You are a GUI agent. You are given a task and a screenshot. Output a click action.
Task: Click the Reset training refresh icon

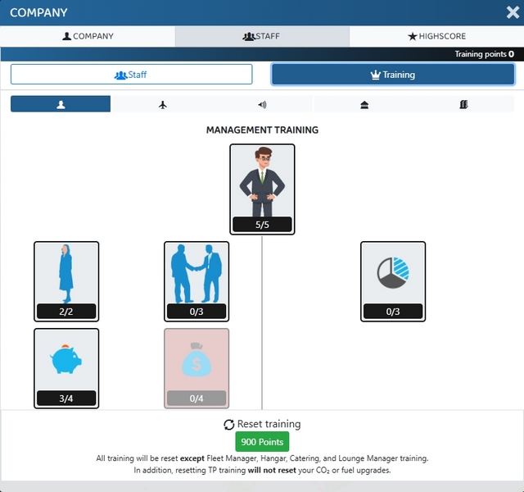[x=229, y=425]
